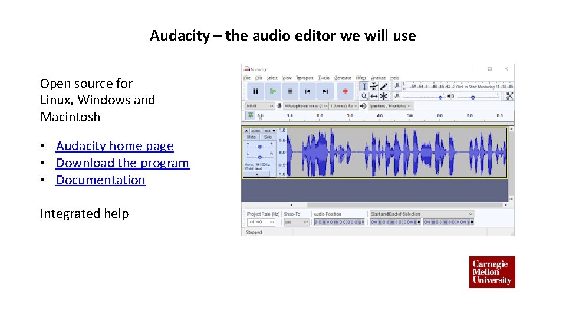566x318 pixels.
Task: Close the audio track with its X
Action: click(246, 131)
